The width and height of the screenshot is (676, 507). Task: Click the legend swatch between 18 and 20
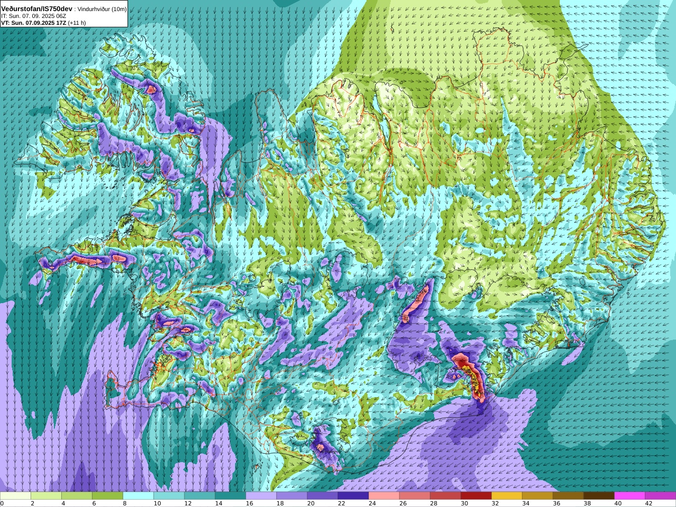[x=292, y=496]
